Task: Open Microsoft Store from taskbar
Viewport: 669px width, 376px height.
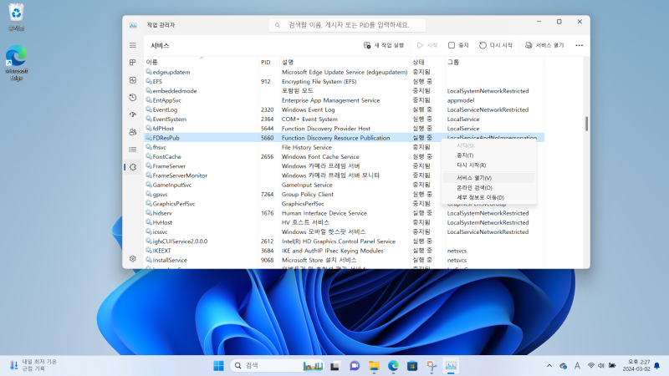Action: [x=412, y=366]
